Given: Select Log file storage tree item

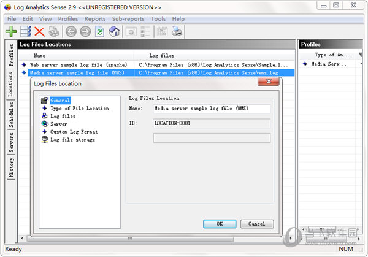Looking at the screenshot, I should pos(73,140).
